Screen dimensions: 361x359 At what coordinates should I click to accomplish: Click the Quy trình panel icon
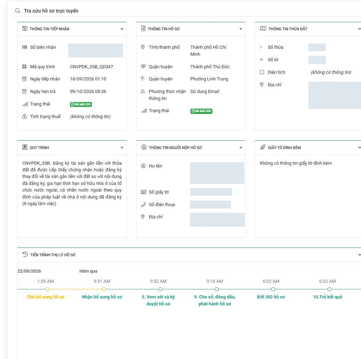pos(25,147)
